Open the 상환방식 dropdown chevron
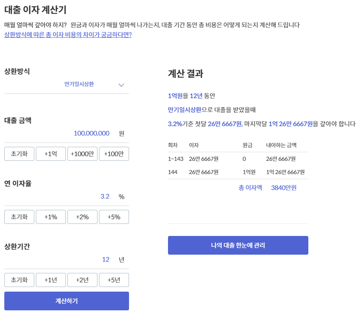Image resolution: width=359 pixels, height=315 pixels. [121, 85]
